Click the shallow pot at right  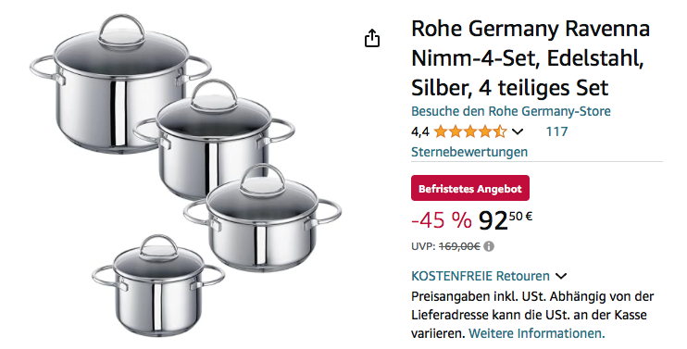tap(262, 218)
